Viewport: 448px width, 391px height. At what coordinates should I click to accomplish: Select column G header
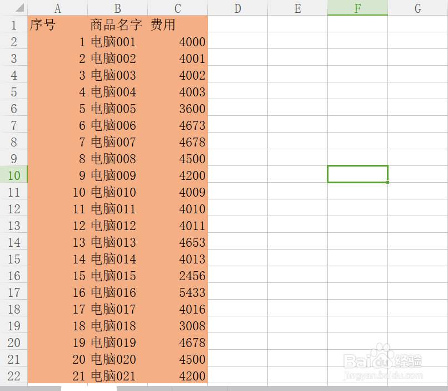pyautogui.click(x=417, y=8)
